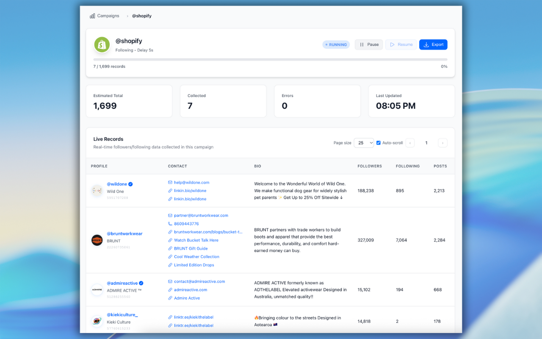Click the help@wildone.com email link
The image size is (542, 339).
click(191, 183)
